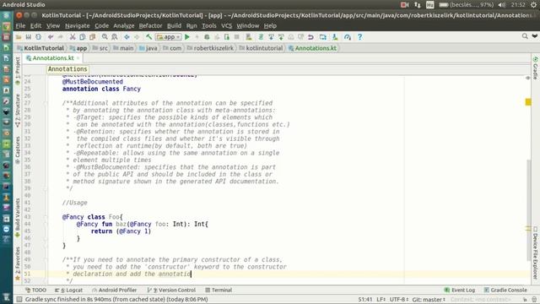The width and height of the screenshot is (540, 304).
Task: Toggle the Captures tool window
Action: (18, 150)
